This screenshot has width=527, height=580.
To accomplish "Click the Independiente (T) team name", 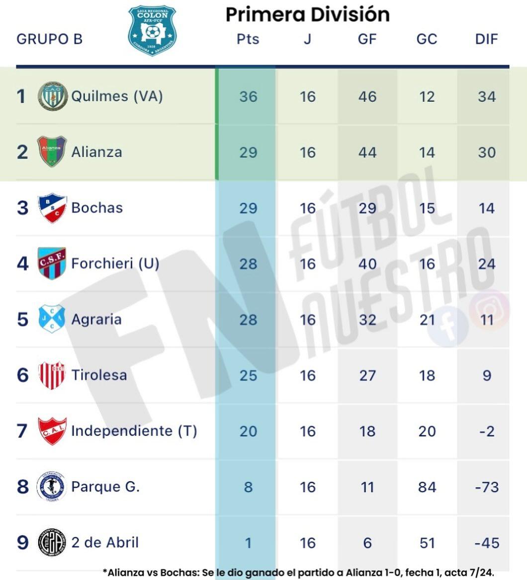I will click(134, 430).
